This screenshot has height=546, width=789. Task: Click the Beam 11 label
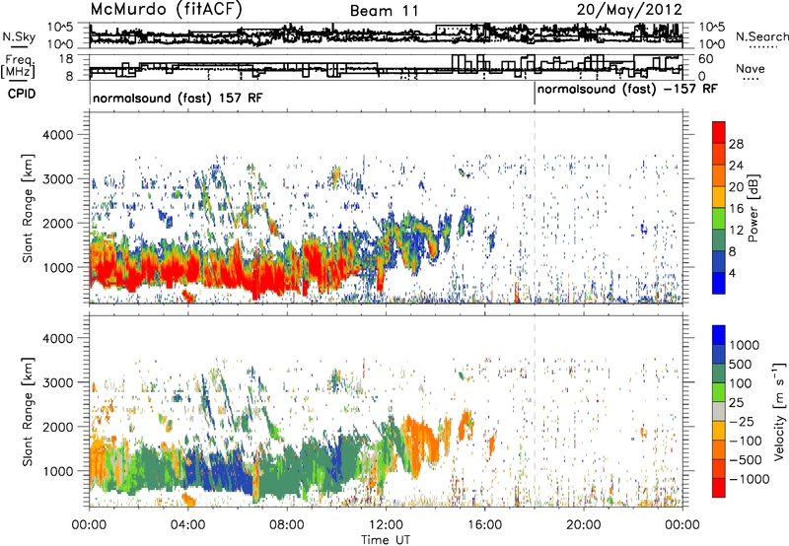pos(385,11)
